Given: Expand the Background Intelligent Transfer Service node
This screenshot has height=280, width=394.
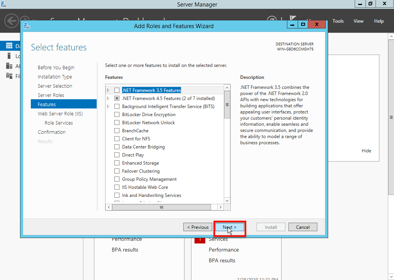Looking at the screenshot, I should tap(108, 107).
